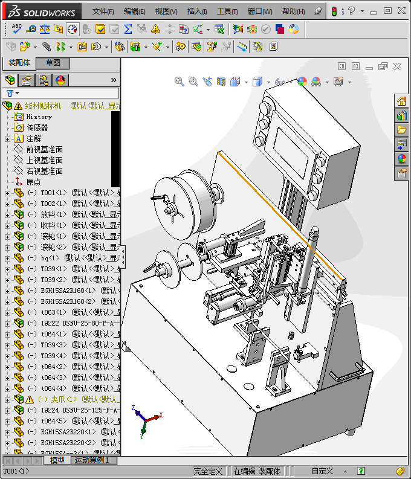Open the 编辑(E) menu
This screenshot has height=479, width=411.
coord(134,11)
